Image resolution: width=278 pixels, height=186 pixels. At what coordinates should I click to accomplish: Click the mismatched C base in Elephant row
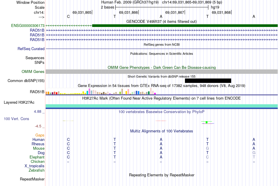click(207, 157)
